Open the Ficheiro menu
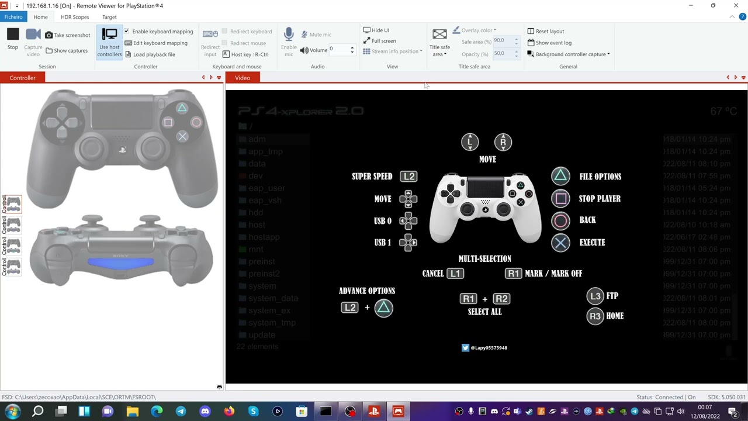Screen dimensions: 748x421 [13, 17]
